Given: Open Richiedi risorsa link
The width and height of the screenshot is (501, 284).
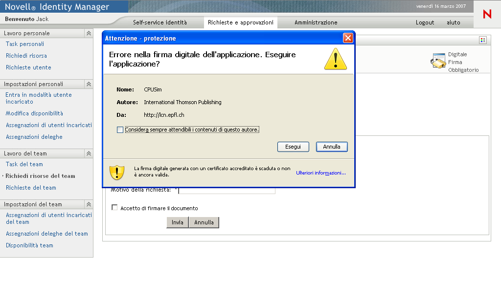Looking at the screenshot, I should 26,56.
